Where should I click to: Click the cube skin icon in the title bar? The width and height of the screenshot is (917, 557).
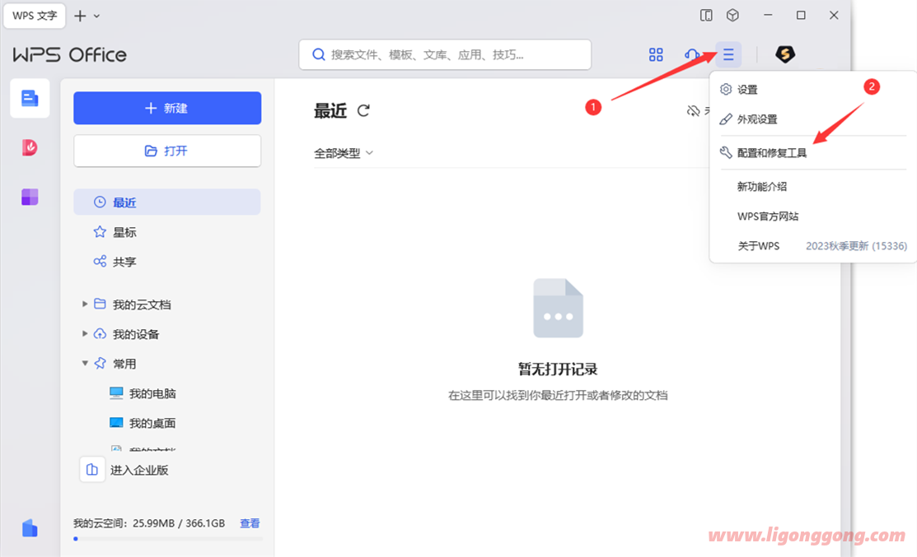[x=732, y=16]
